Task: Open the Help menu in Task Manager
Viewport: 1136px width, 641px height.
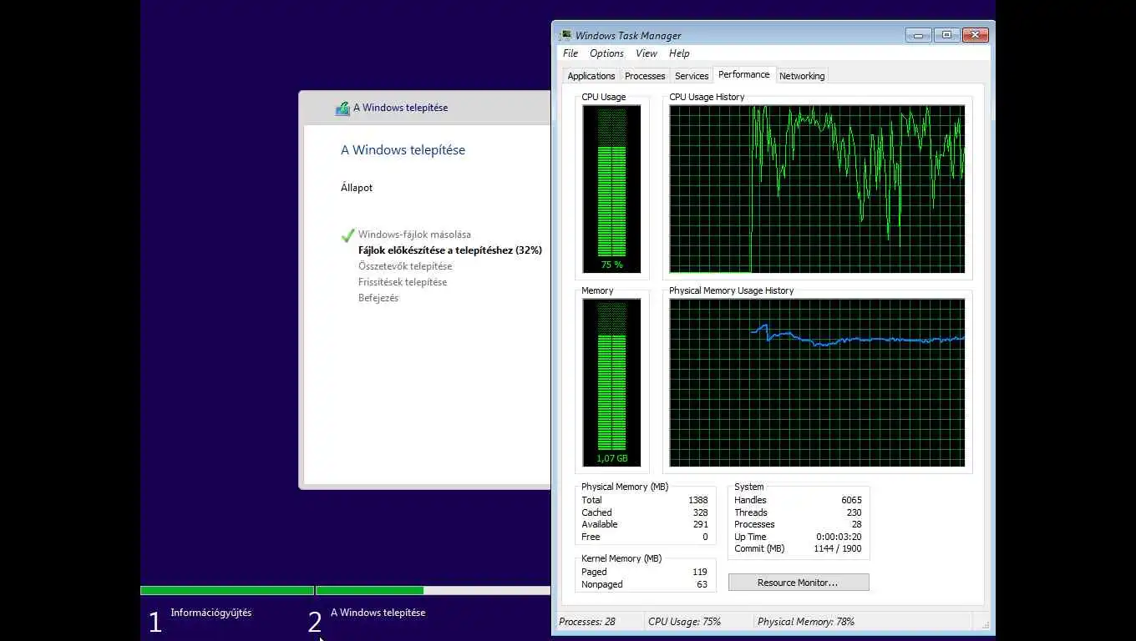Action: click(x=679, y=53)
